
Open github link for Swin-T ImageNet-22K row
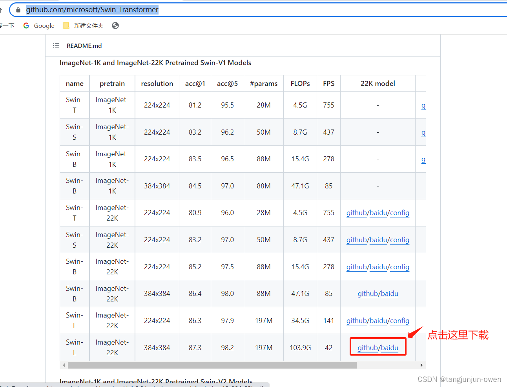point(357,213)
